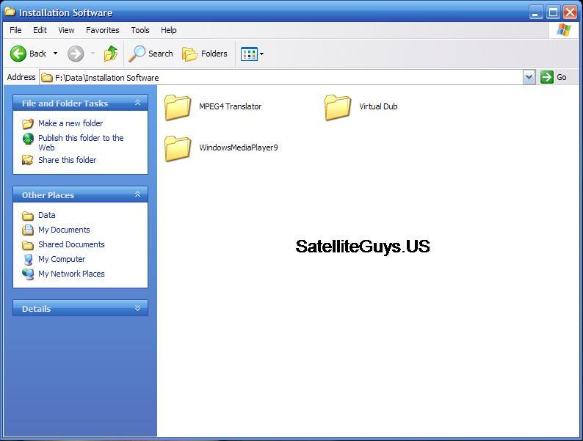Click the Publish to Web globe icon

(x=28, y=139)
